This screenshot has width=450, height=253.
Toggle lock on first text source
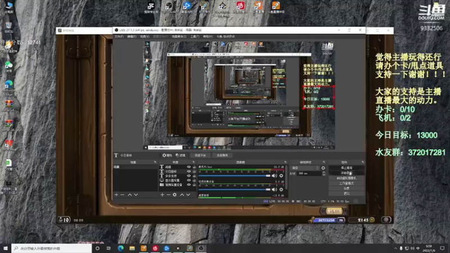click(194, 166)
